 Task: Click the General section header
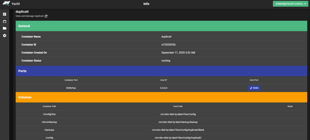point(162,26)
